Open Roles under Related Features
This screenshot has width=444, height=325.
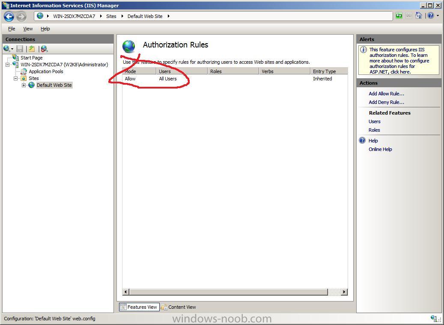pos(374,130)
